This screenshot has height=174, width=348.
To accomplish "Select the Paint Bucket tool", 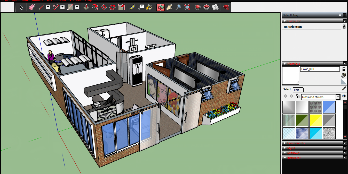I will click(x=149, y=7).
